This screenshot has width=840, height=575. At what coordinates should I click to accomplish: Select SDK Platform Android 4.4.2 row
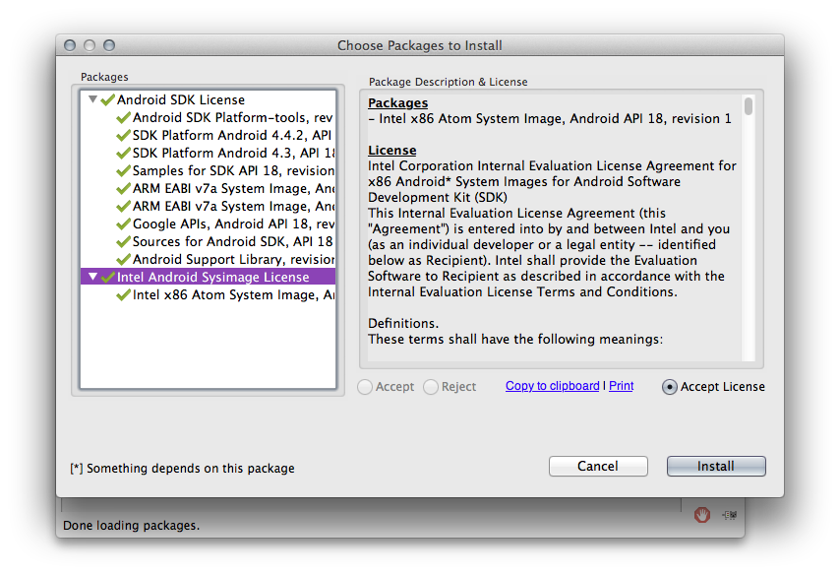208,135
